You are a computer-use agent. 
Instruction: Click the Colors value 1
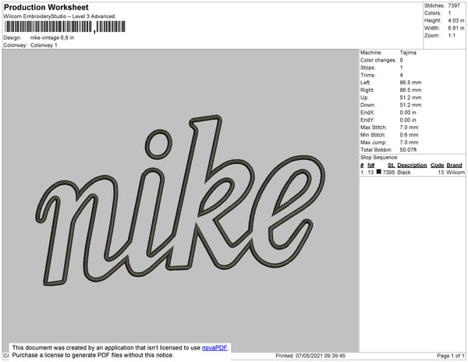point(449,13)
